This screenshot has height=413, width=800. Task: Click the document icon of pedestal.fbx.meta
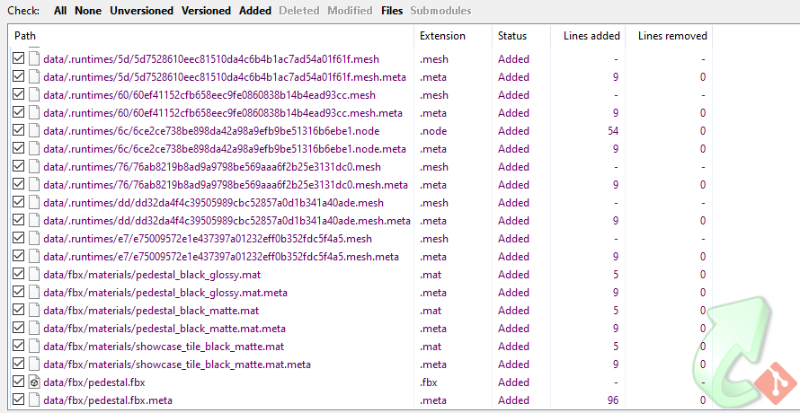coord(33,400)
